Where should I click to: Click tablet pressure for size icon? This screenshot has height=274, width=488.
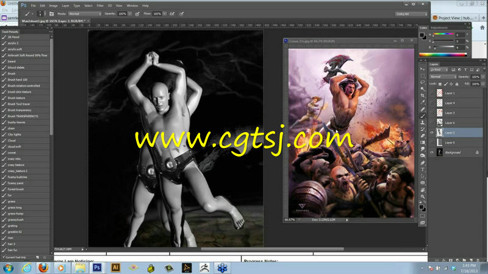[x=181, y=13]
